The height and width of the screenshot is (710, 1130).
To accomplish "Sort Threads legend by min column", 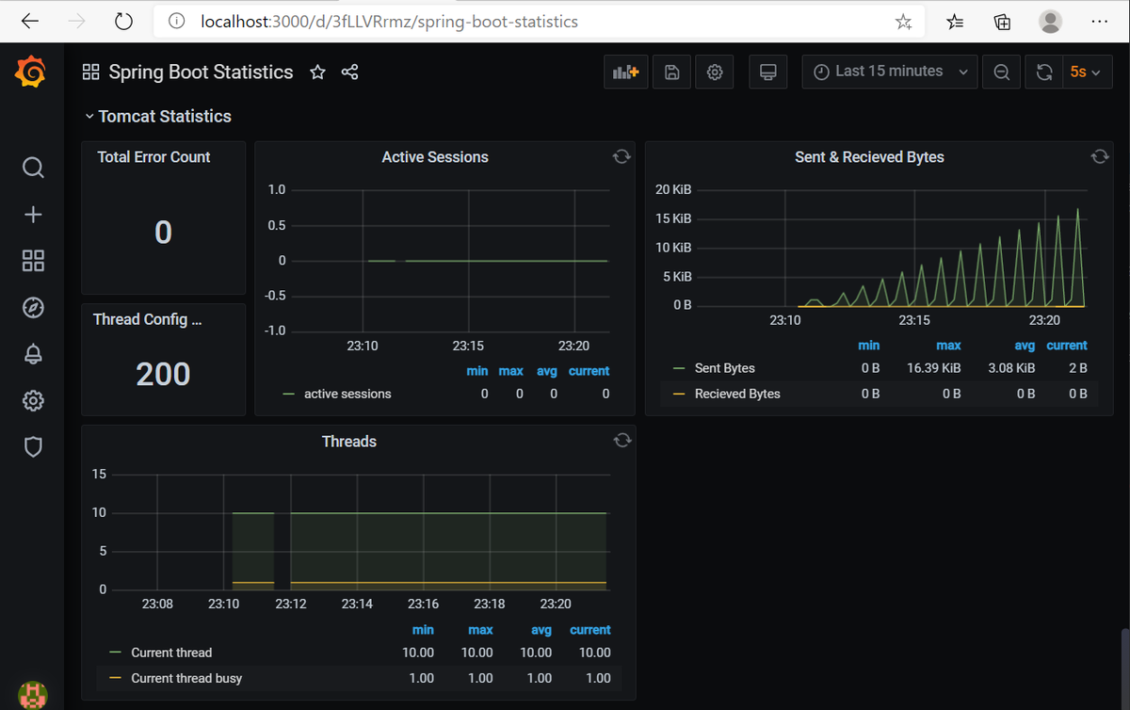I will [423, 630].
